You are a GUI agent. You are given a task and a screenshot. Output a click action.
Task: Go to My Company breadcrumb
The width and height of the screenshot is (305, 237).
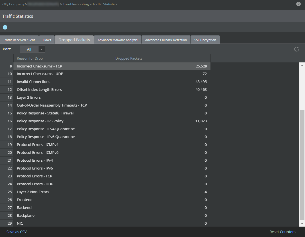pos(13,4)
